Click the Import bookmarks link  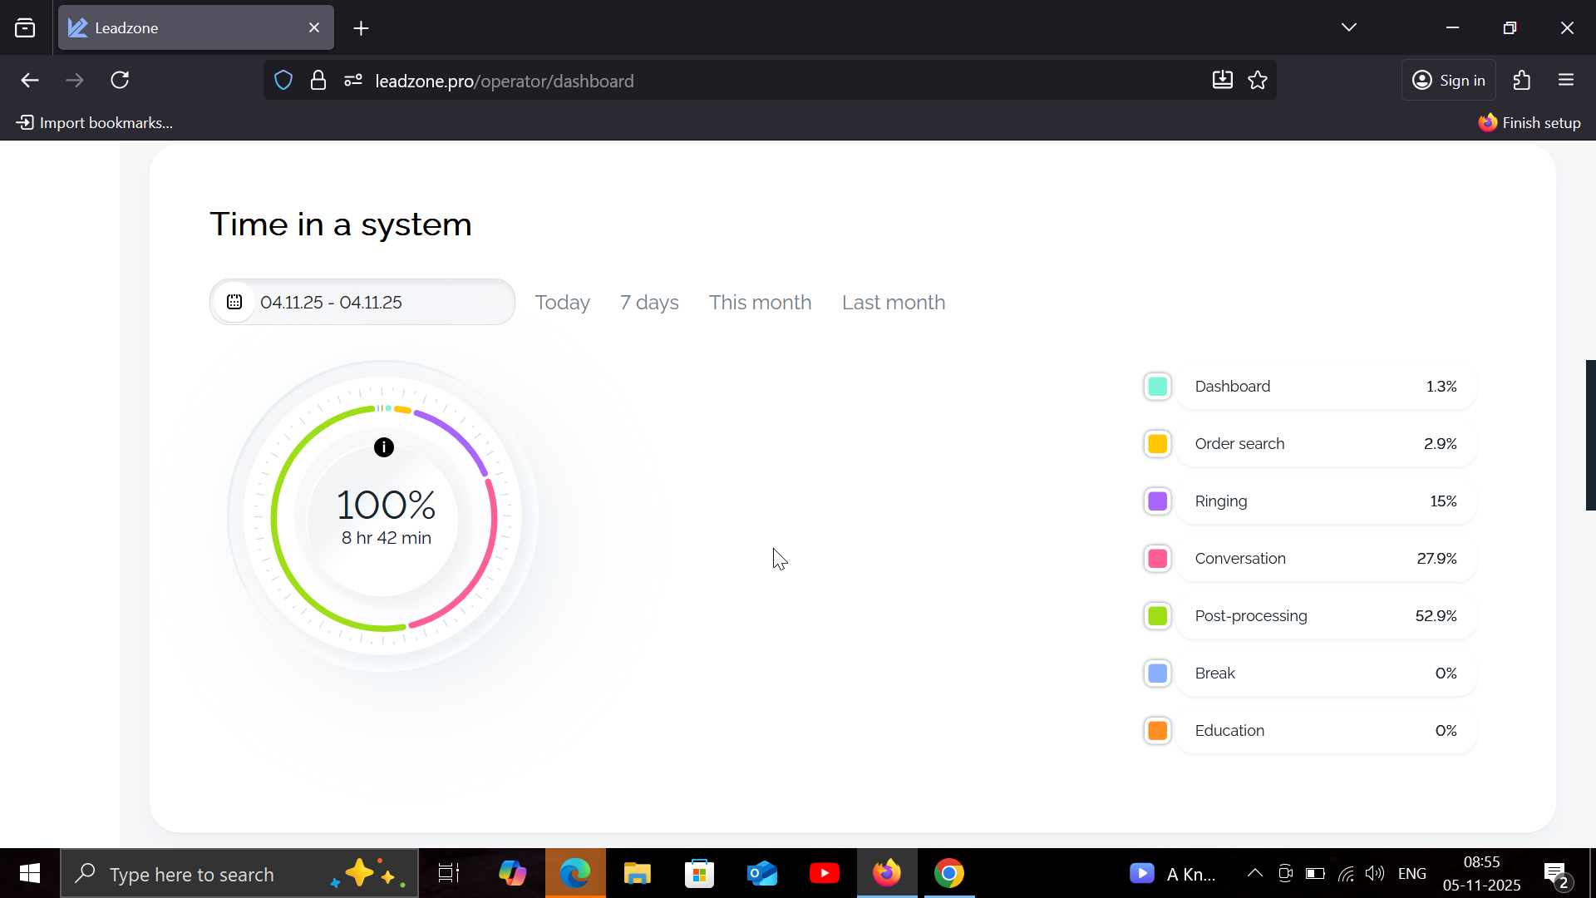(95, 123)
